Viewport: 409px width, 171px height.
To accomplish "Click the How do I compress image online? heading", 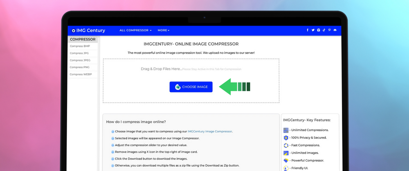I will point(136,122).
